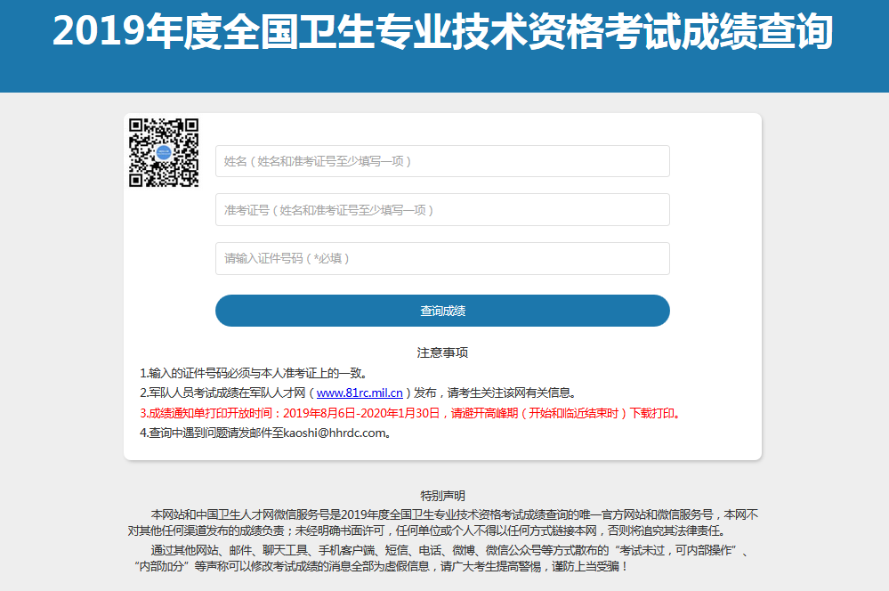
Task: Open the www.81rc.mil.cn link
Action: 360,393
